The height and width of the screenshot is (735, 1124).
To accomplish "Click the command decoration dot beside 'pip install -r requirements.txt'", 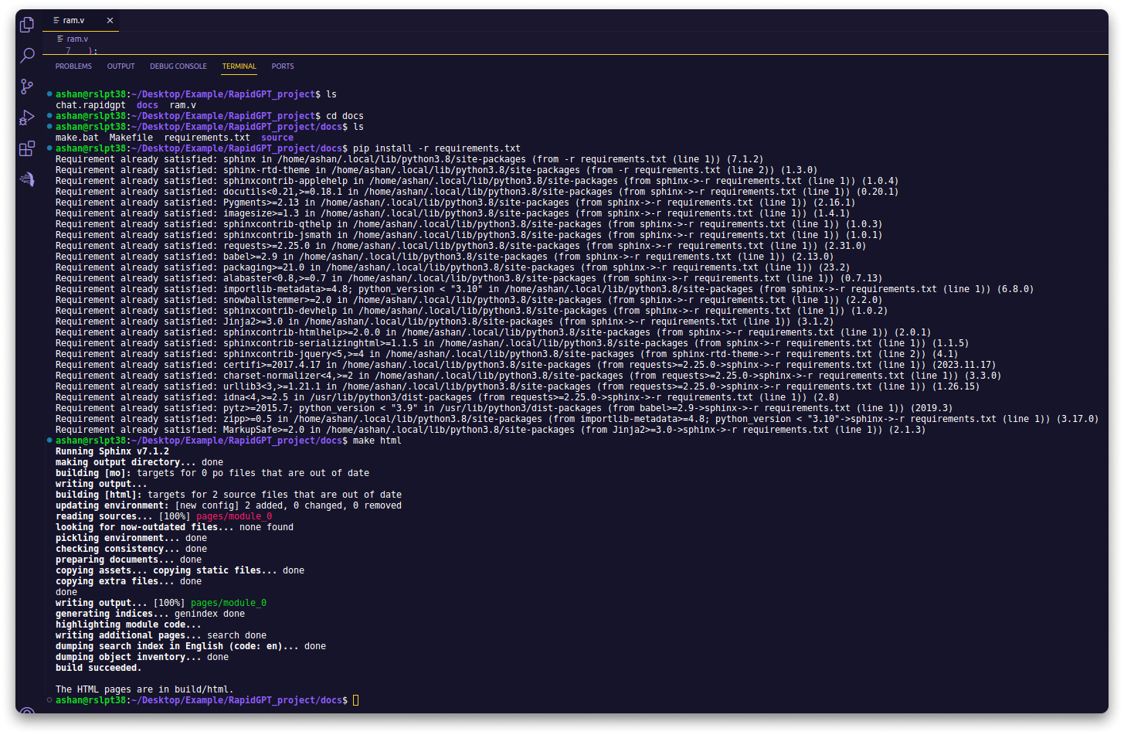I will coord(49,148).
